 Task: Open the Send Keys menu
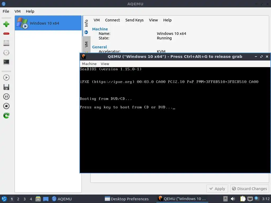point(134,20)
